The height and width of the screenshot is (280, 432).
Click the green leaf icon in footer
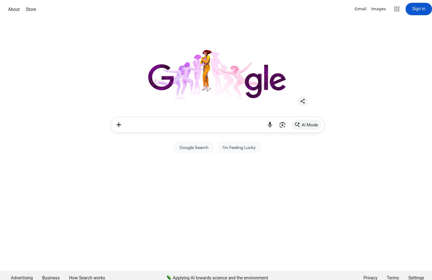click(x=169, y=278)
